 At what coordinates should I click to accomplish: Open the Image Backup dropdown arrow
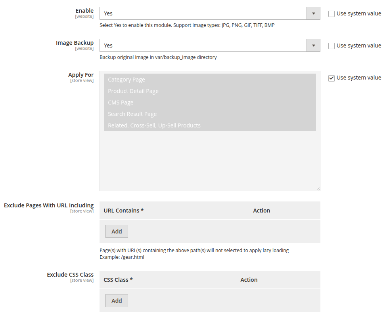coord(313,46)
